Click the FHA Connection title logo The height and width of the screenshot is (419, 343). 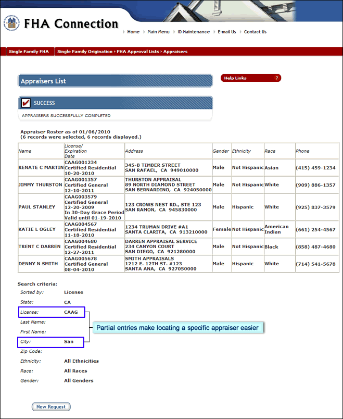pyautogui.click(x=71, y=24)
